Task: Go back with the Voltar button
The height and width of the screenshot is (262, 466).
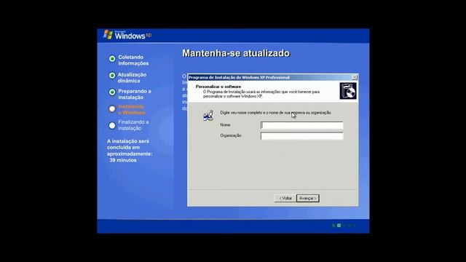Action: pos(285,198)
